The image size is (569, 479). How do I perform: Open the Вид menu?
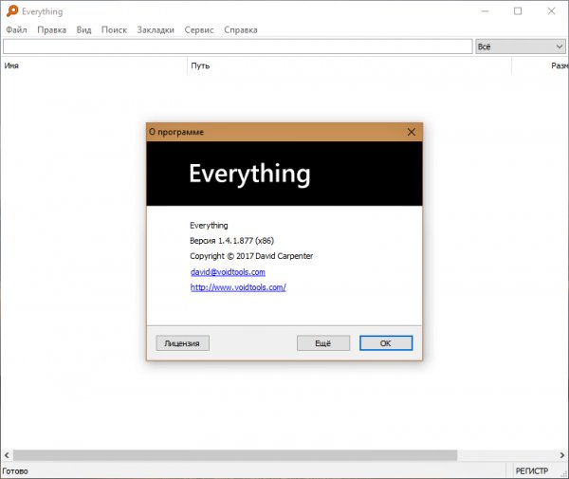(83, 29)
